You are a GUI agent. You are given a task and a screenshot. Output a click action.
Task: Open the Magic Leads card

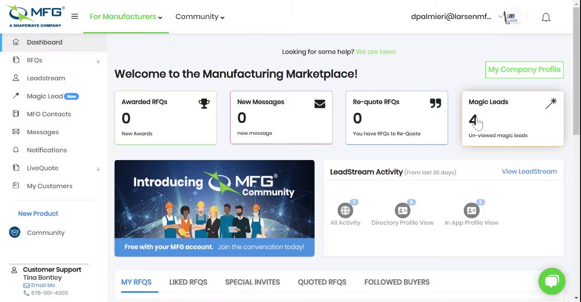pyautogui.click(x=512, y=118)
